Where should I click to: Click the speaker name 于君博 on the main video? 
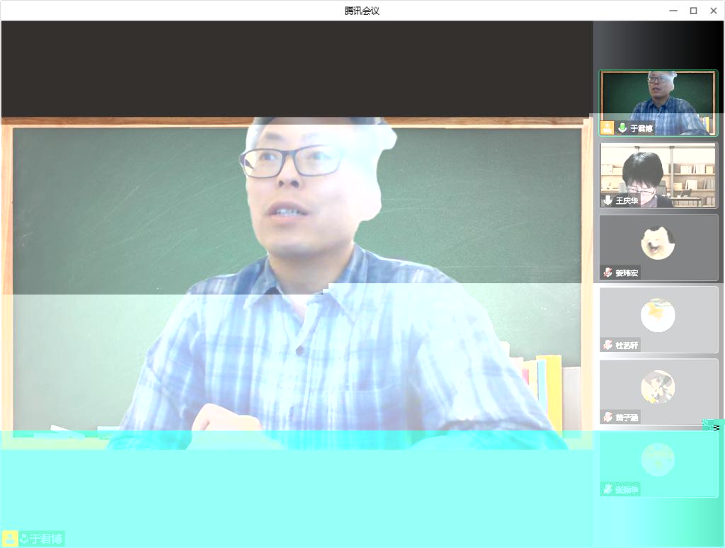(46, 539)
